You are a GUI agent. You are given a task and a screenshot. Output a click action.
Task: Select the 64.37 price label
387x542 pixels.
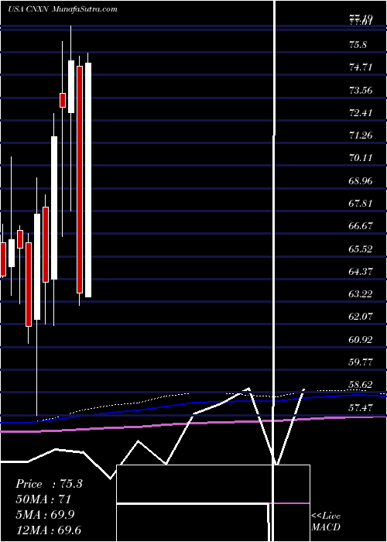point(361,271)
